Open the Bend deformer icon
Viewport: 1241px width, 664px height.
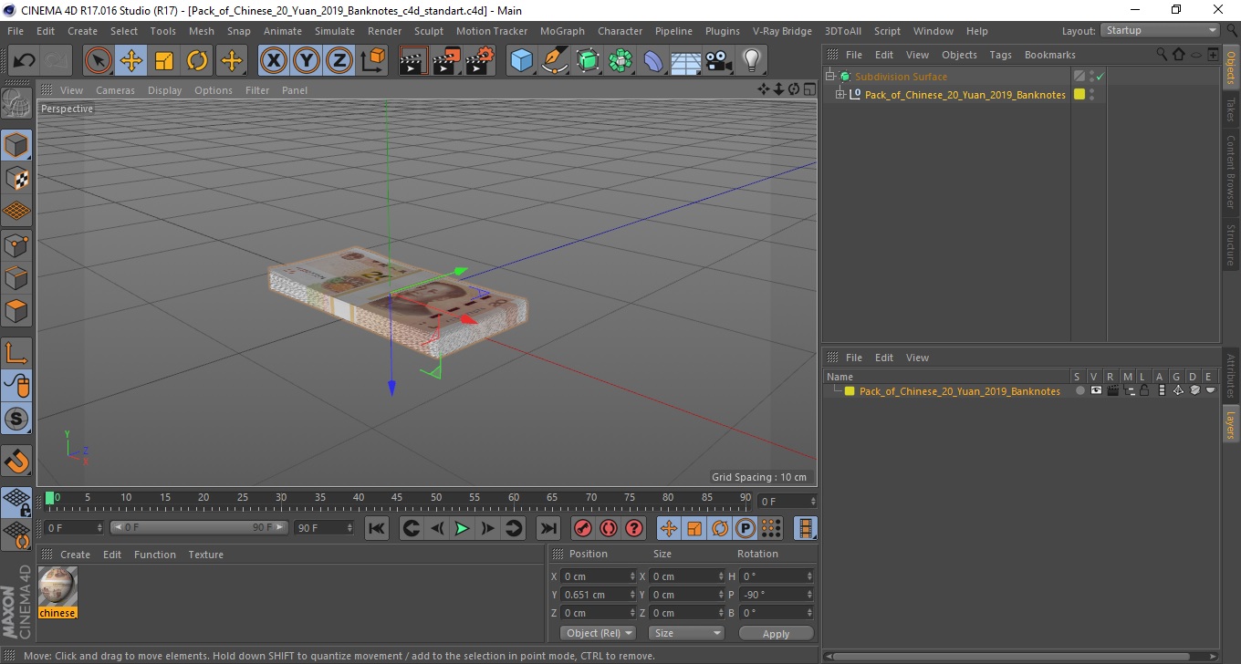pos(653,61)
